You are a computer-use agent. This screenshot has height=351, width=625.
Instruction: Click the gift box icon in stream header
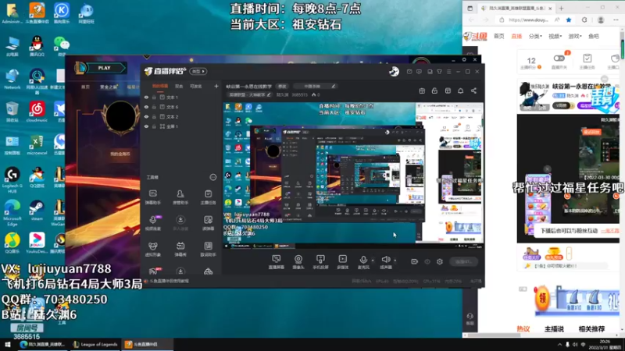click(422, 90)
